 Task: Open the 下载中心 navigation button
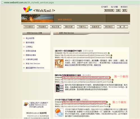82,27
